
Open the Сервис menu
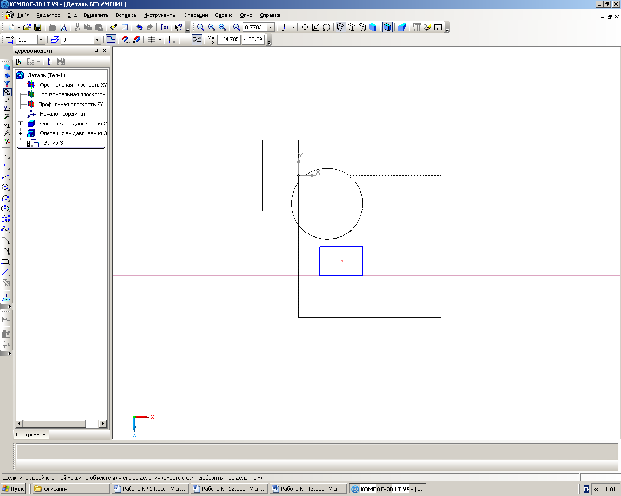(224, 15)
